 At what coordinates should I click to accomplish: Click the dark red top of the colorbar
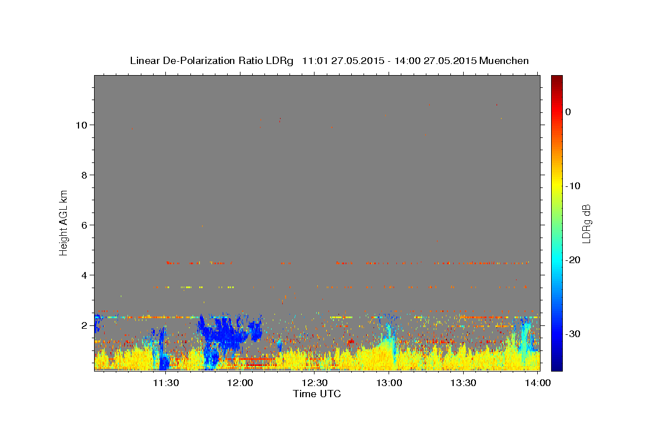pyautogui.click(x=557, y=80)
